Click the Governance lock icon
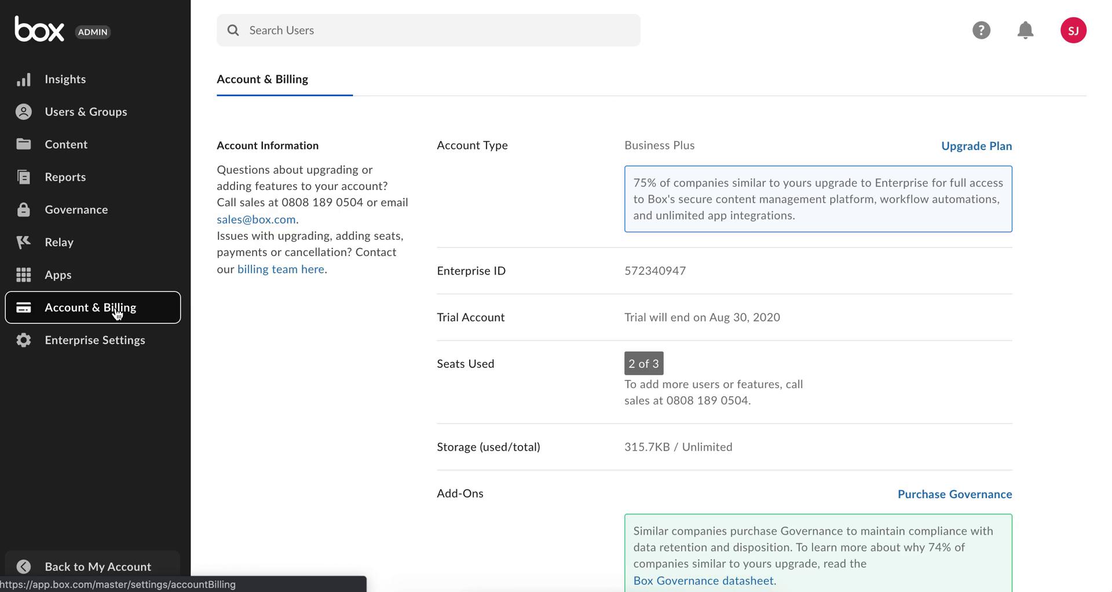The image size is (1112, 592). click(x=24, y=210)
